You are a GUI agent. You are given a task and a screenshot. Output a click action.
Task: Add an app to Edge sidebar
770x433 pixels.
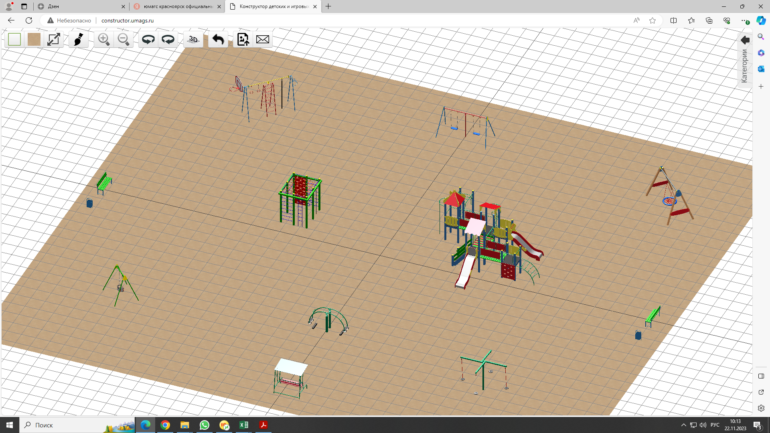(761, 87)
